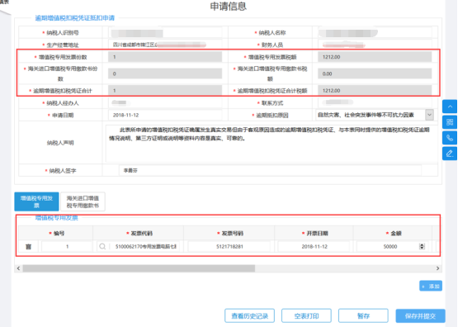Click the search magnifier in 发票代码 cell
This screenshot has height=327, width=458.
pos(102,246)
